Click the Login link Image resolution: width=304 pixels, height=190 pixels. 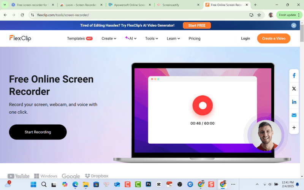[x=245, y=38]
